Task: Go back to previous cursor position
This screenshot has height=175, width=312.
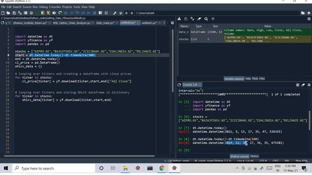Action: coord(126,13)
